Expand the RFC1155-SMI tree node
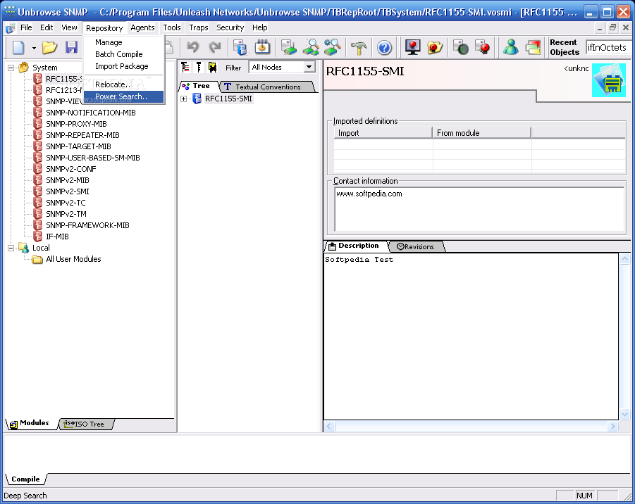 [x=183, y=99]
